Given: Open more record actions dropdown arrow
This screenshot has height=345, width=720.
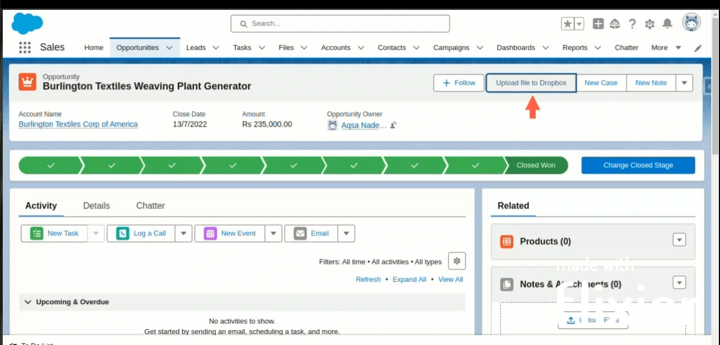Looking at the screenshot, I should coord(684,83).
